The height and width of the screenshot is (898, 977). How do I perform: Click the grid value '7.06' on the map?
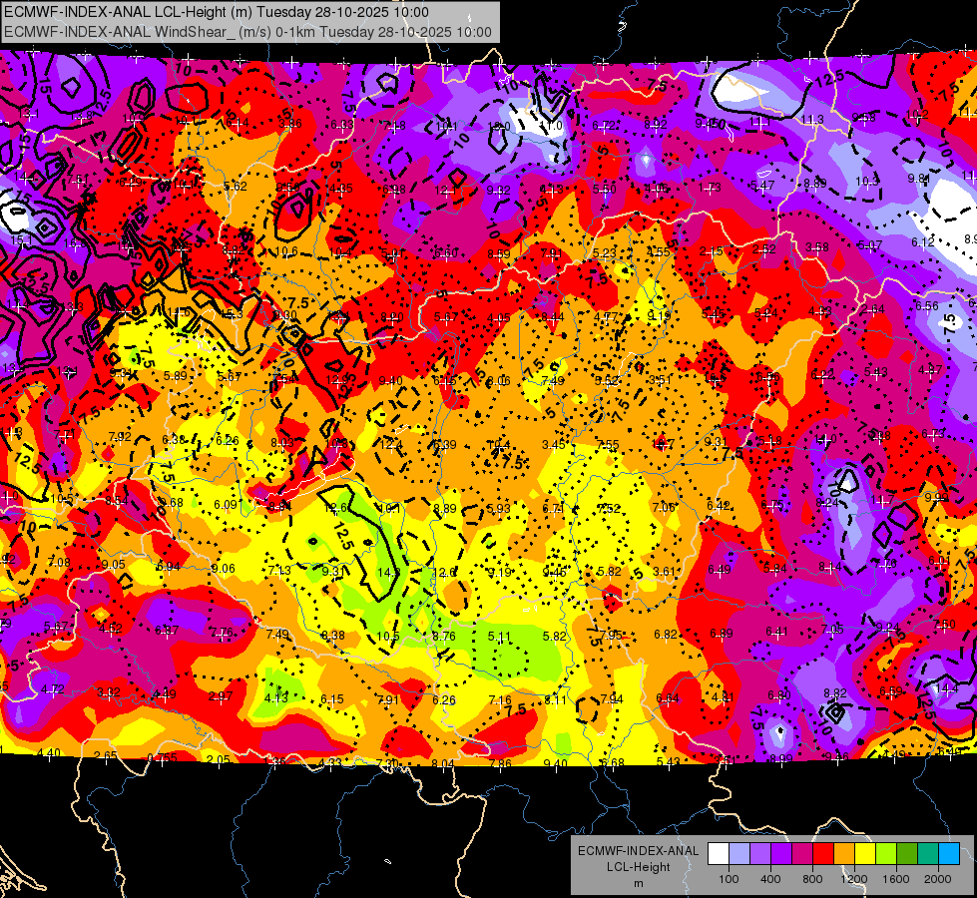pyautogui.click(x=664, y=507)
